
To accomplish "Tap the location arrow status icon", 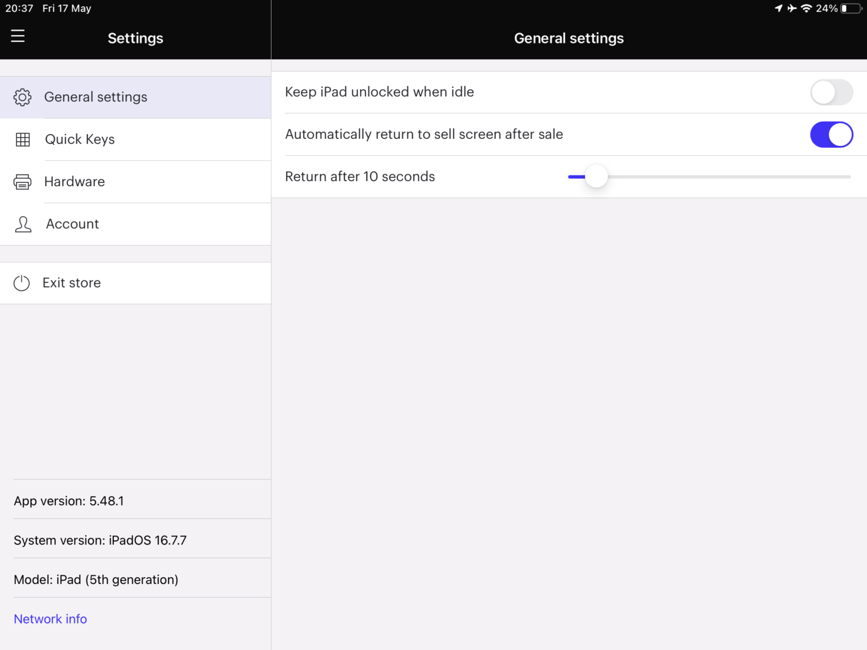I will pos(779,8).
